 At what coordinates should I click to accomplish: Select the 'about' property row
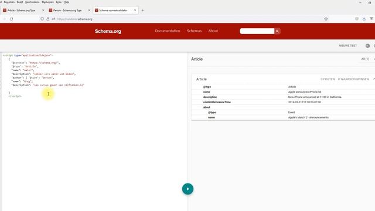click(283, 107)
